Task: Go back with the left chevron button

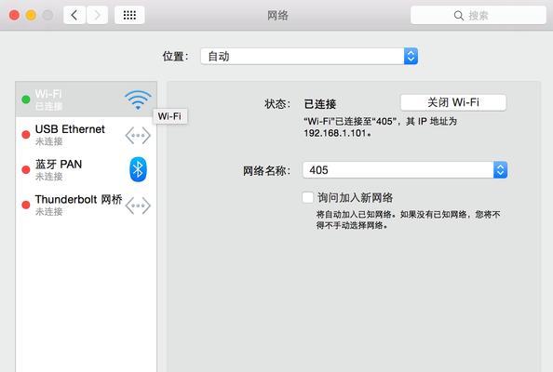Action: click(x=74, y=15)
